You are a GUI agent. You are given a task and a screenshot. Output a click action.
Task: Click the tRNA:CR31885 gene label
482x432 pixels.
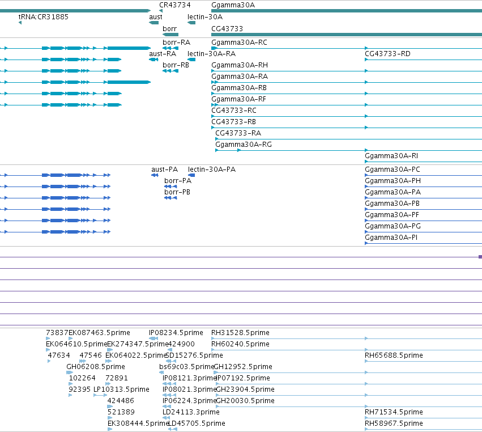[x=44, y=16]
